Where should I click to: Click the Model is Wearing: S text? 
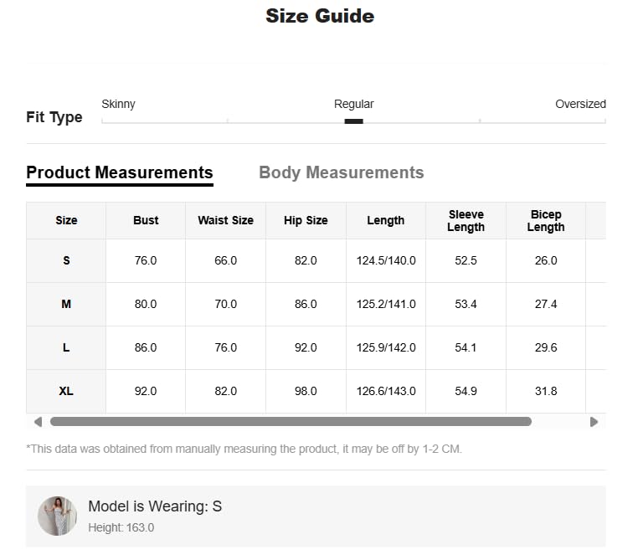[x=155, y=506]
